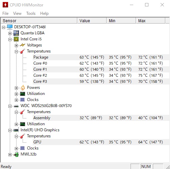Select the Voltages lightning icon
Viewport: 170px width, 169px height.
23,45
